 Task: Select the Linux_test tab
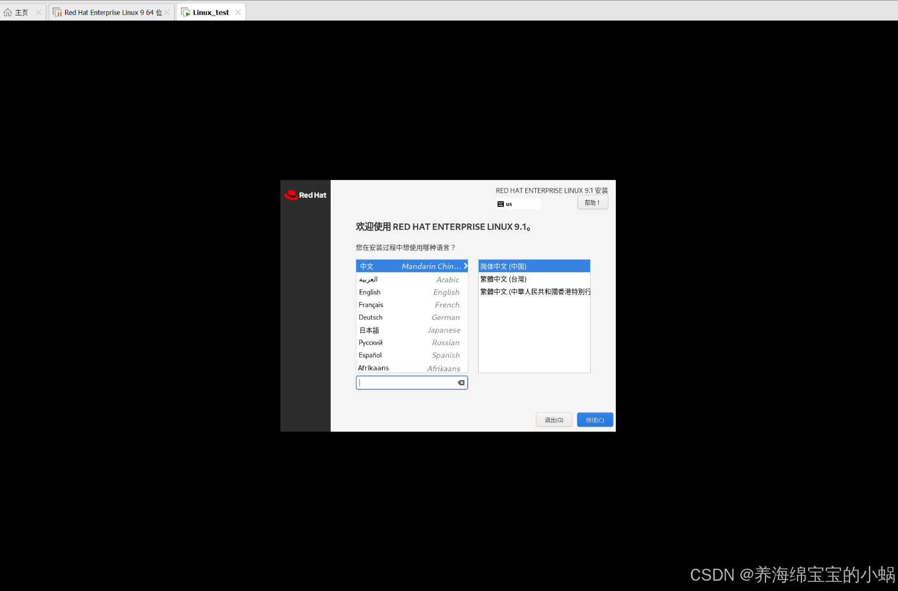pos(211,13)
